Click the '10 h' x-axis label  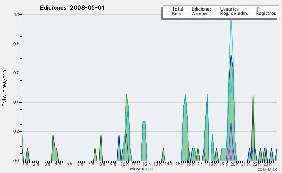coord(125,164)
